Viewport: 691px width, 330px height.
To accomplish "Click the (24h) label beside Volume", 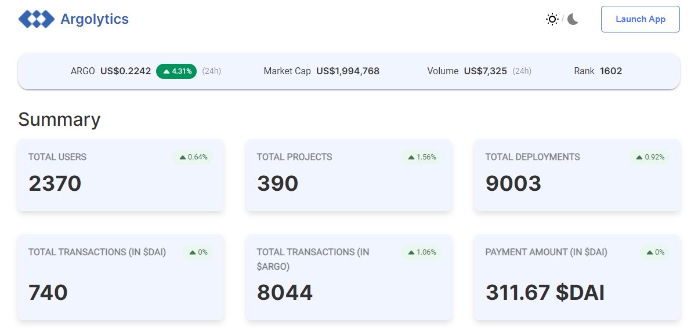I will pos(522,71).
